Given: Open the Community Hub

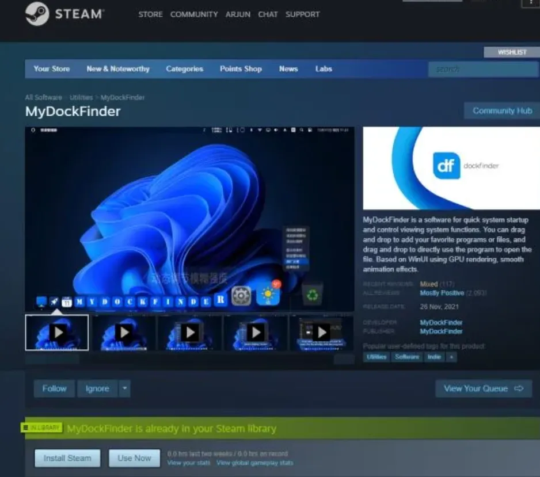Looking at the screenshot, I should coord(502,111).
